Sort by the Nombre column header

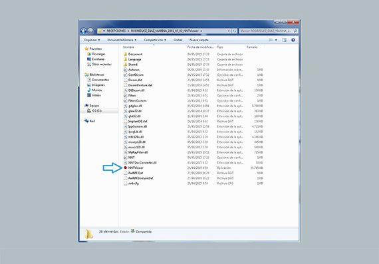[128, 47]
